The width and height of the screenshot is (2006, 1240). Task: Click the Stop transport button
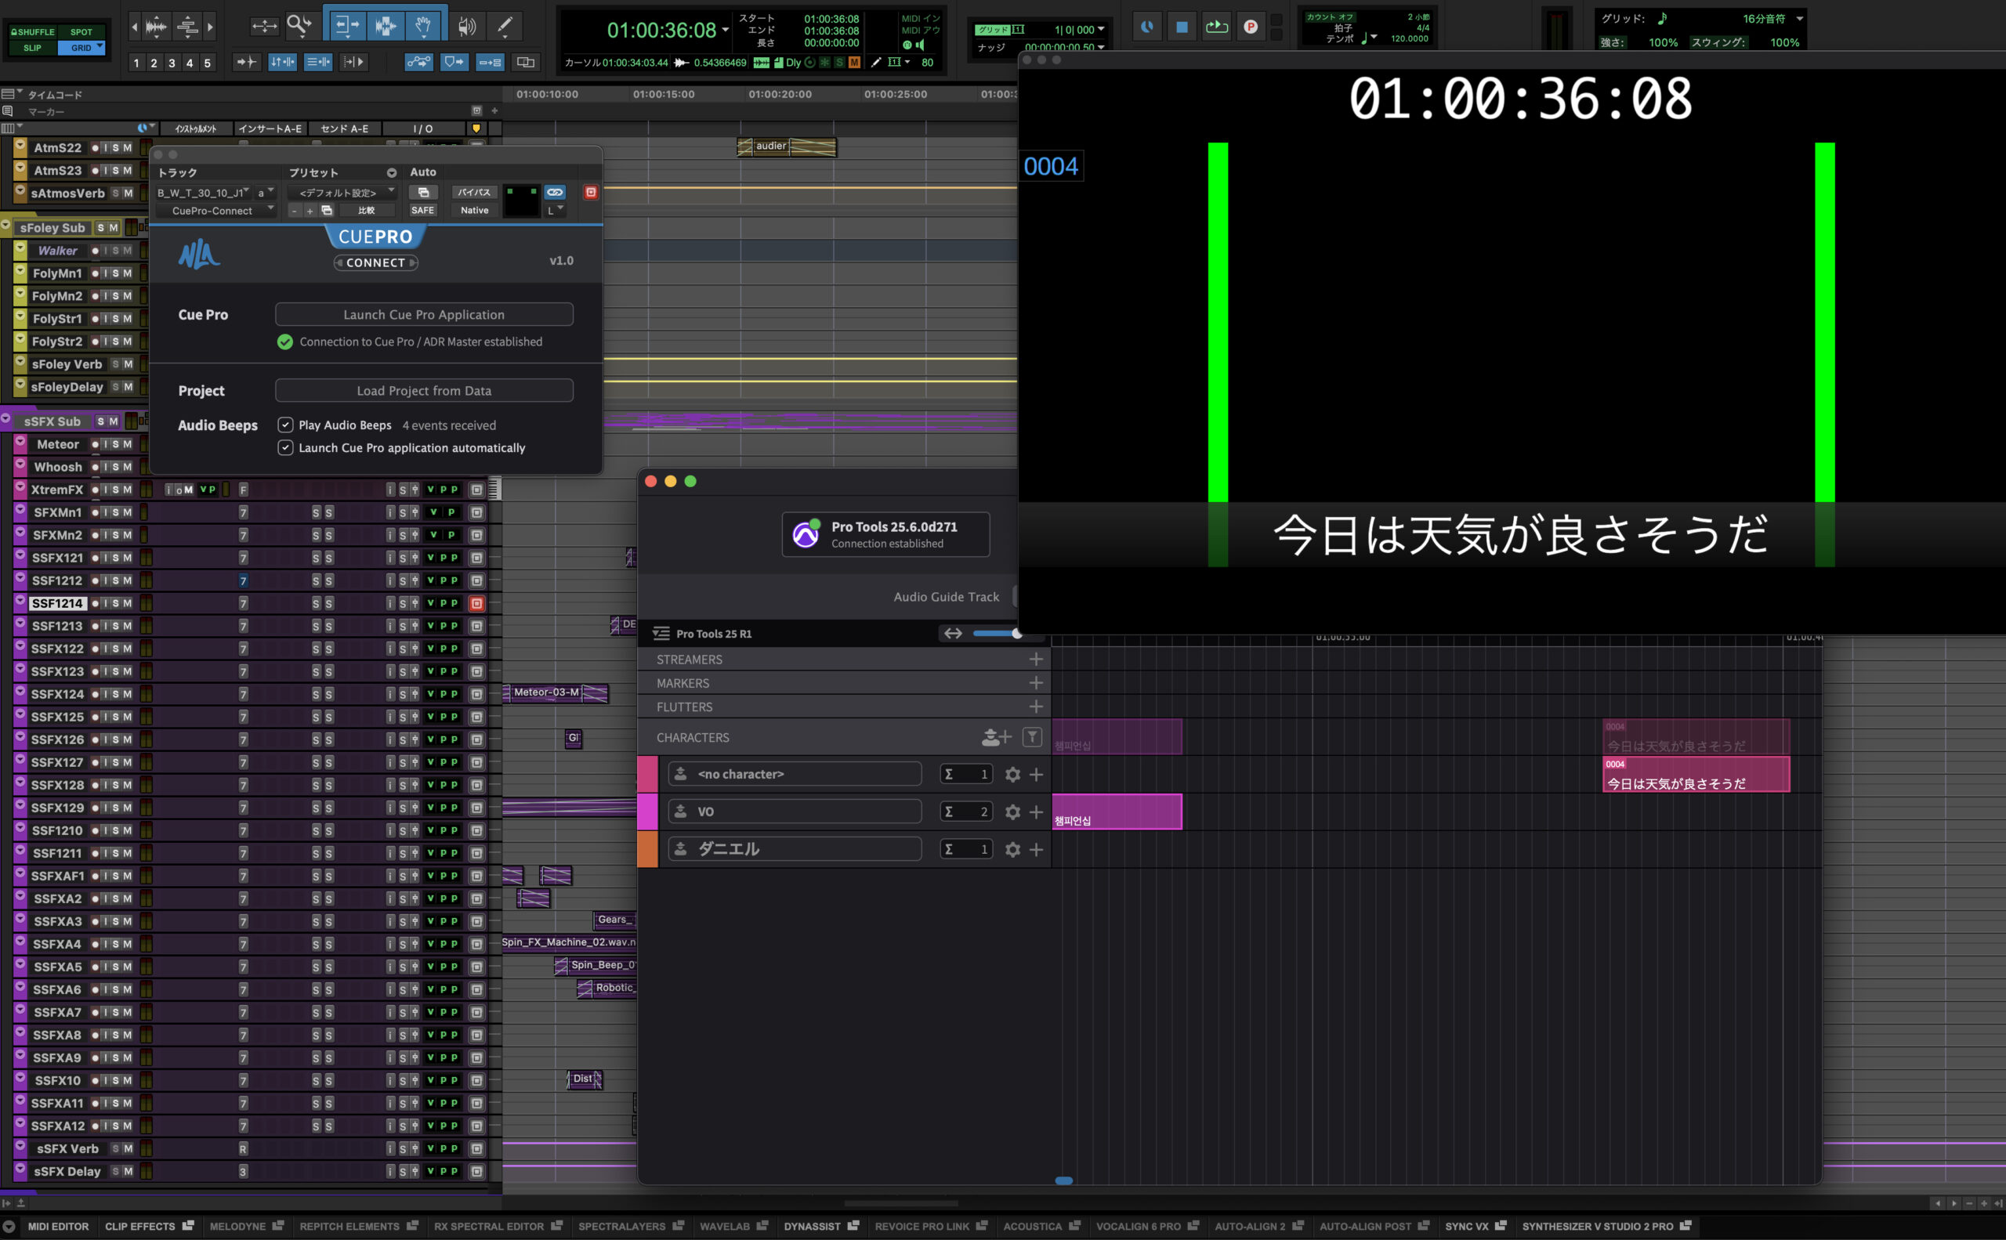1182,27
